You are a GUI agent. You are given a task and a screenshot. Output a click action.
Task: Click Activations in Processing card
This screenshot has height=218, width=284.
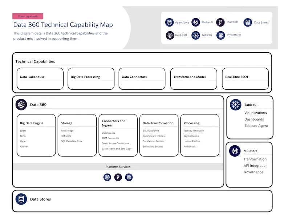[190, 146]
